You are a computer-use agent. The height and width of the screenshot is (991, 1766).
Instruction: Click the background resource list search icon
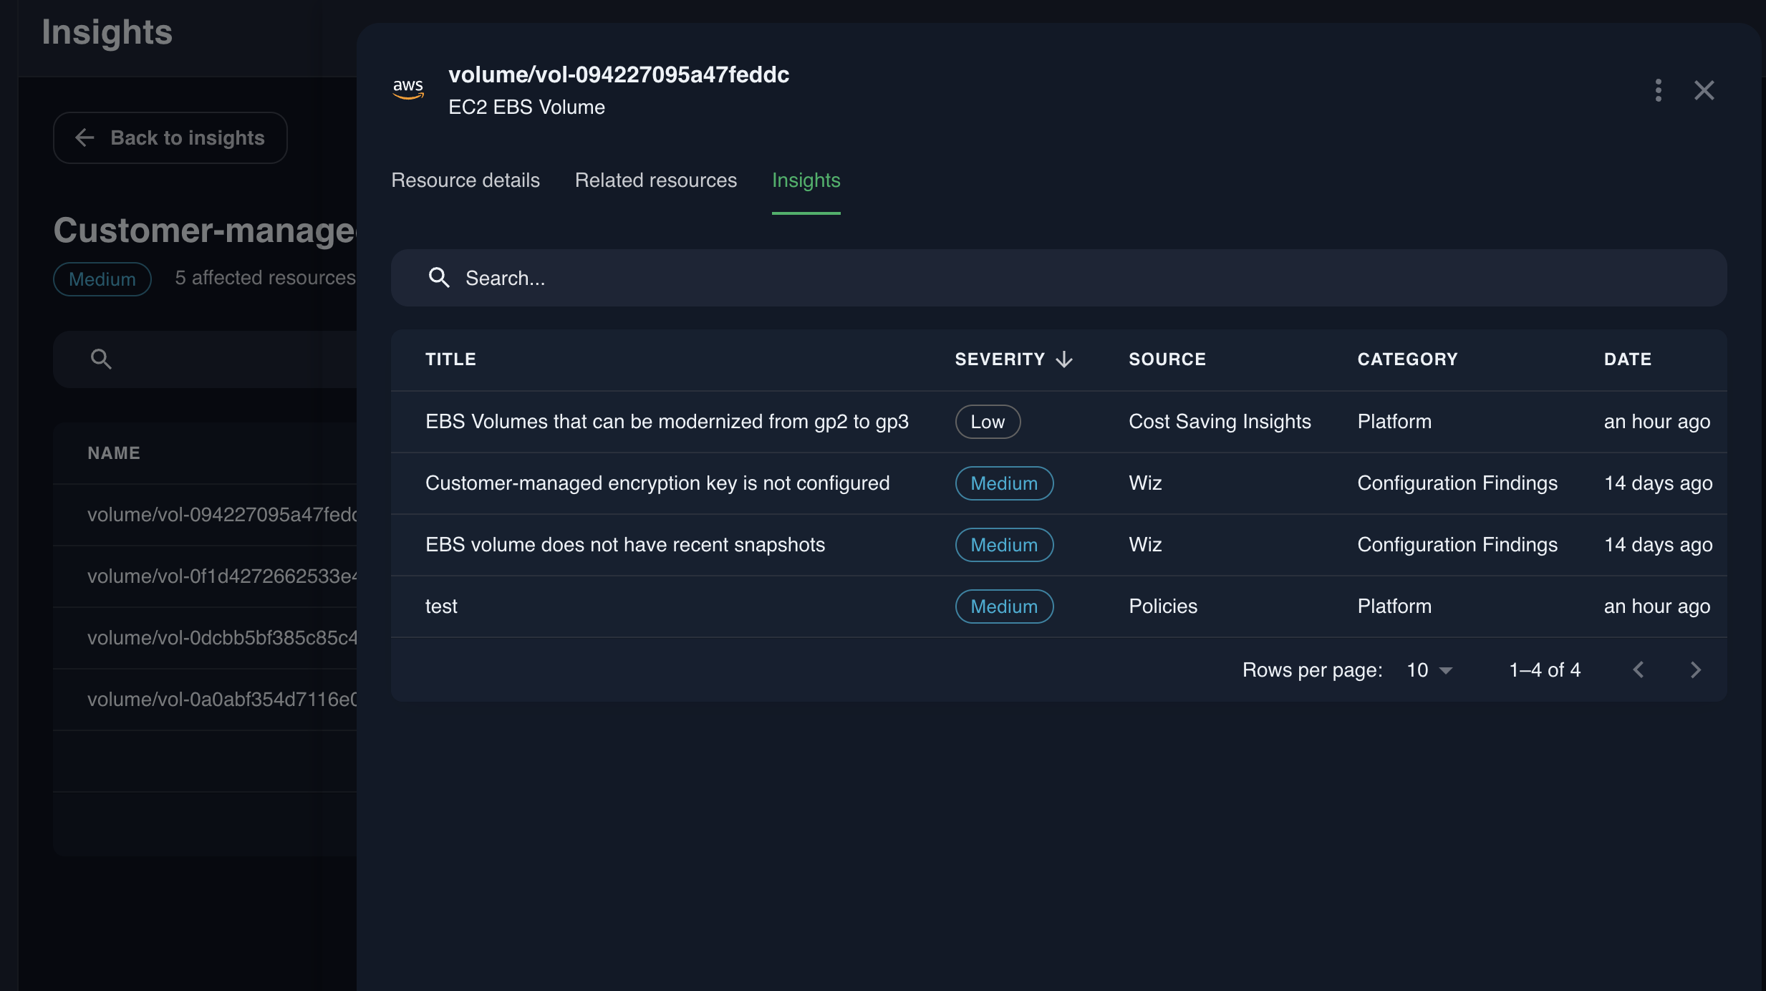[101, 359]
